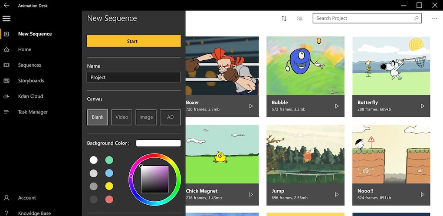
Task: Click the Kdan Cloud icon
Action: [x=6, y=96]
